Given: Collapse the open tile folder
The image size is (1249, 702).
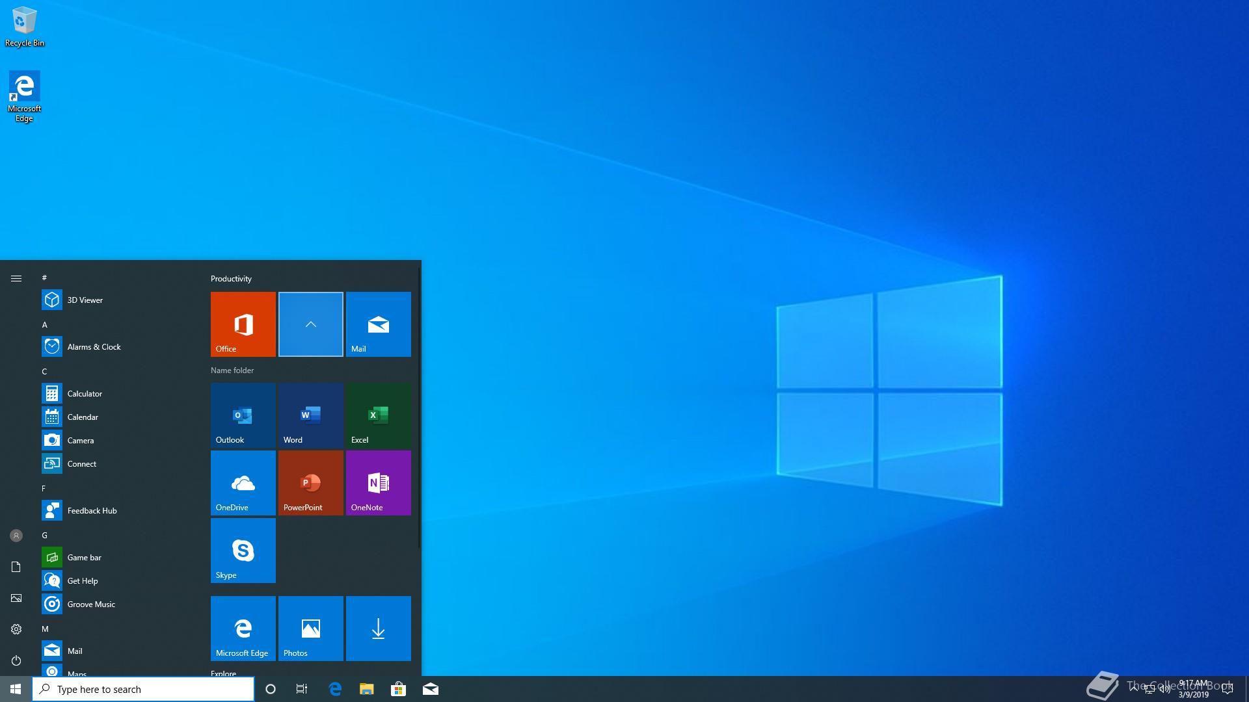Looking at the screenshot, I should coord(311,324).
